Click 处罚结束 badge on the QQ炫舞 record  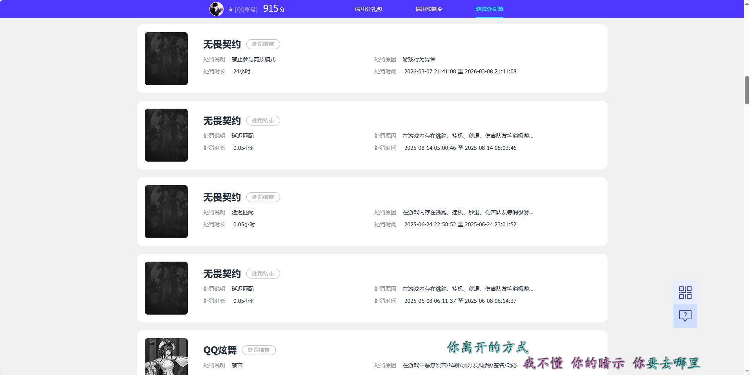258,350
